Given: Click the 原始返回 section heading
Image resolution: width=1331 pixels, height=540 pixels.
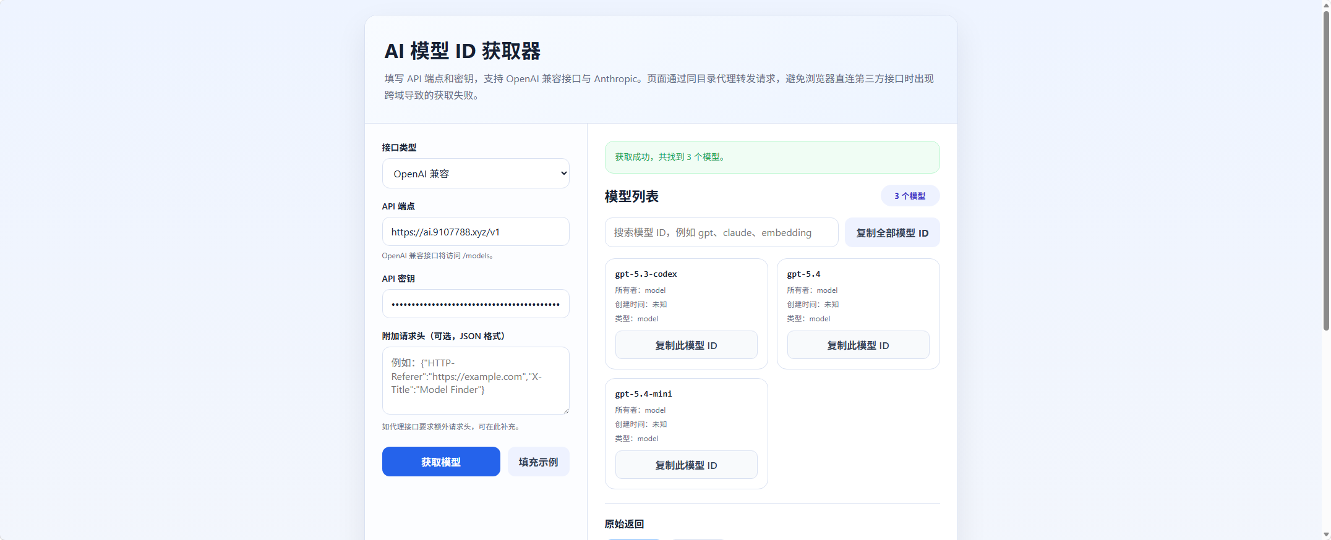Looking at the screenshot, I should pyautogui.click(x=624, y=524).
